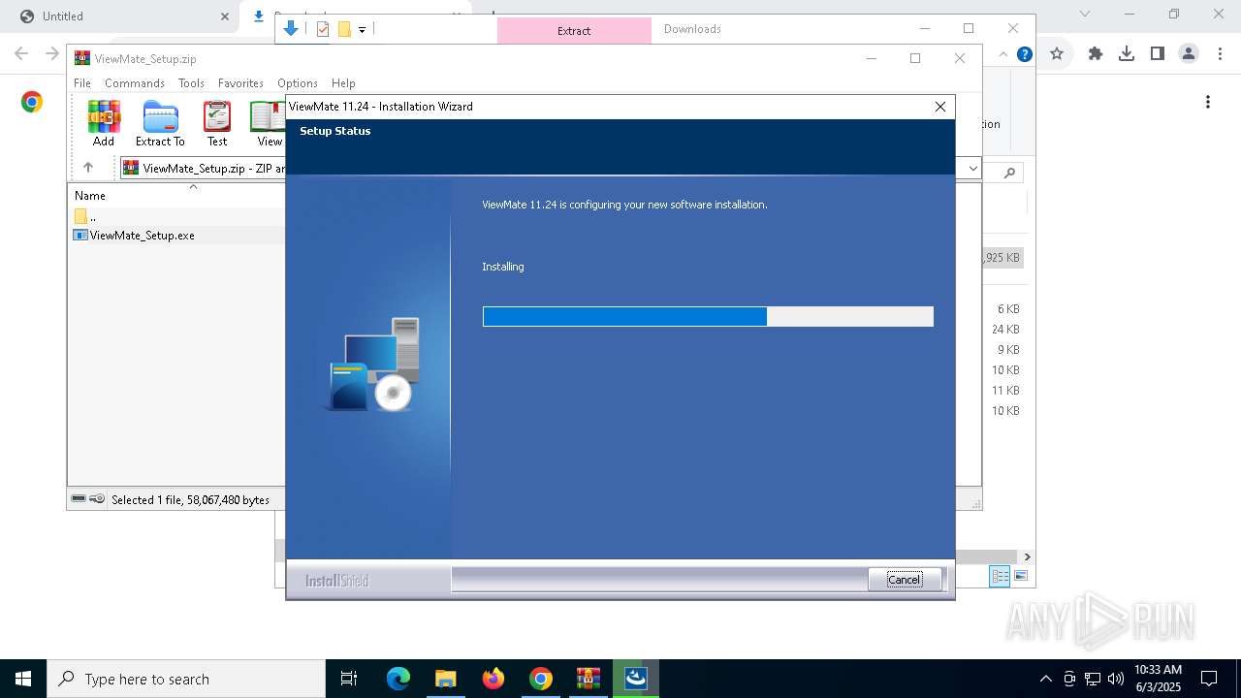Open Chrome tab search chevron
1241x698 pixels.
click(x=1085, y=14)
